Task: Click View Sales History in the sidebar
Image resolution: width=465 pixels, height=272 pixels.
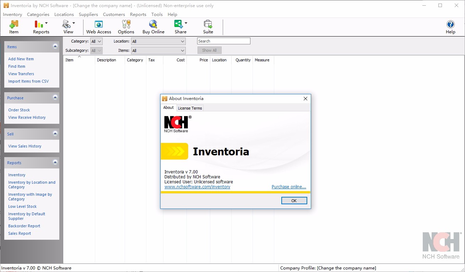Action: (x=25, y=146)
